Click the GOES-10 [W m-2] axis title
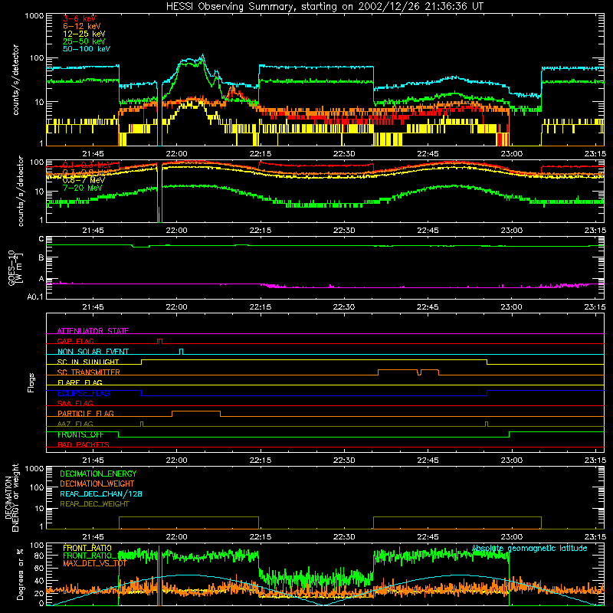 click(15, 268)
